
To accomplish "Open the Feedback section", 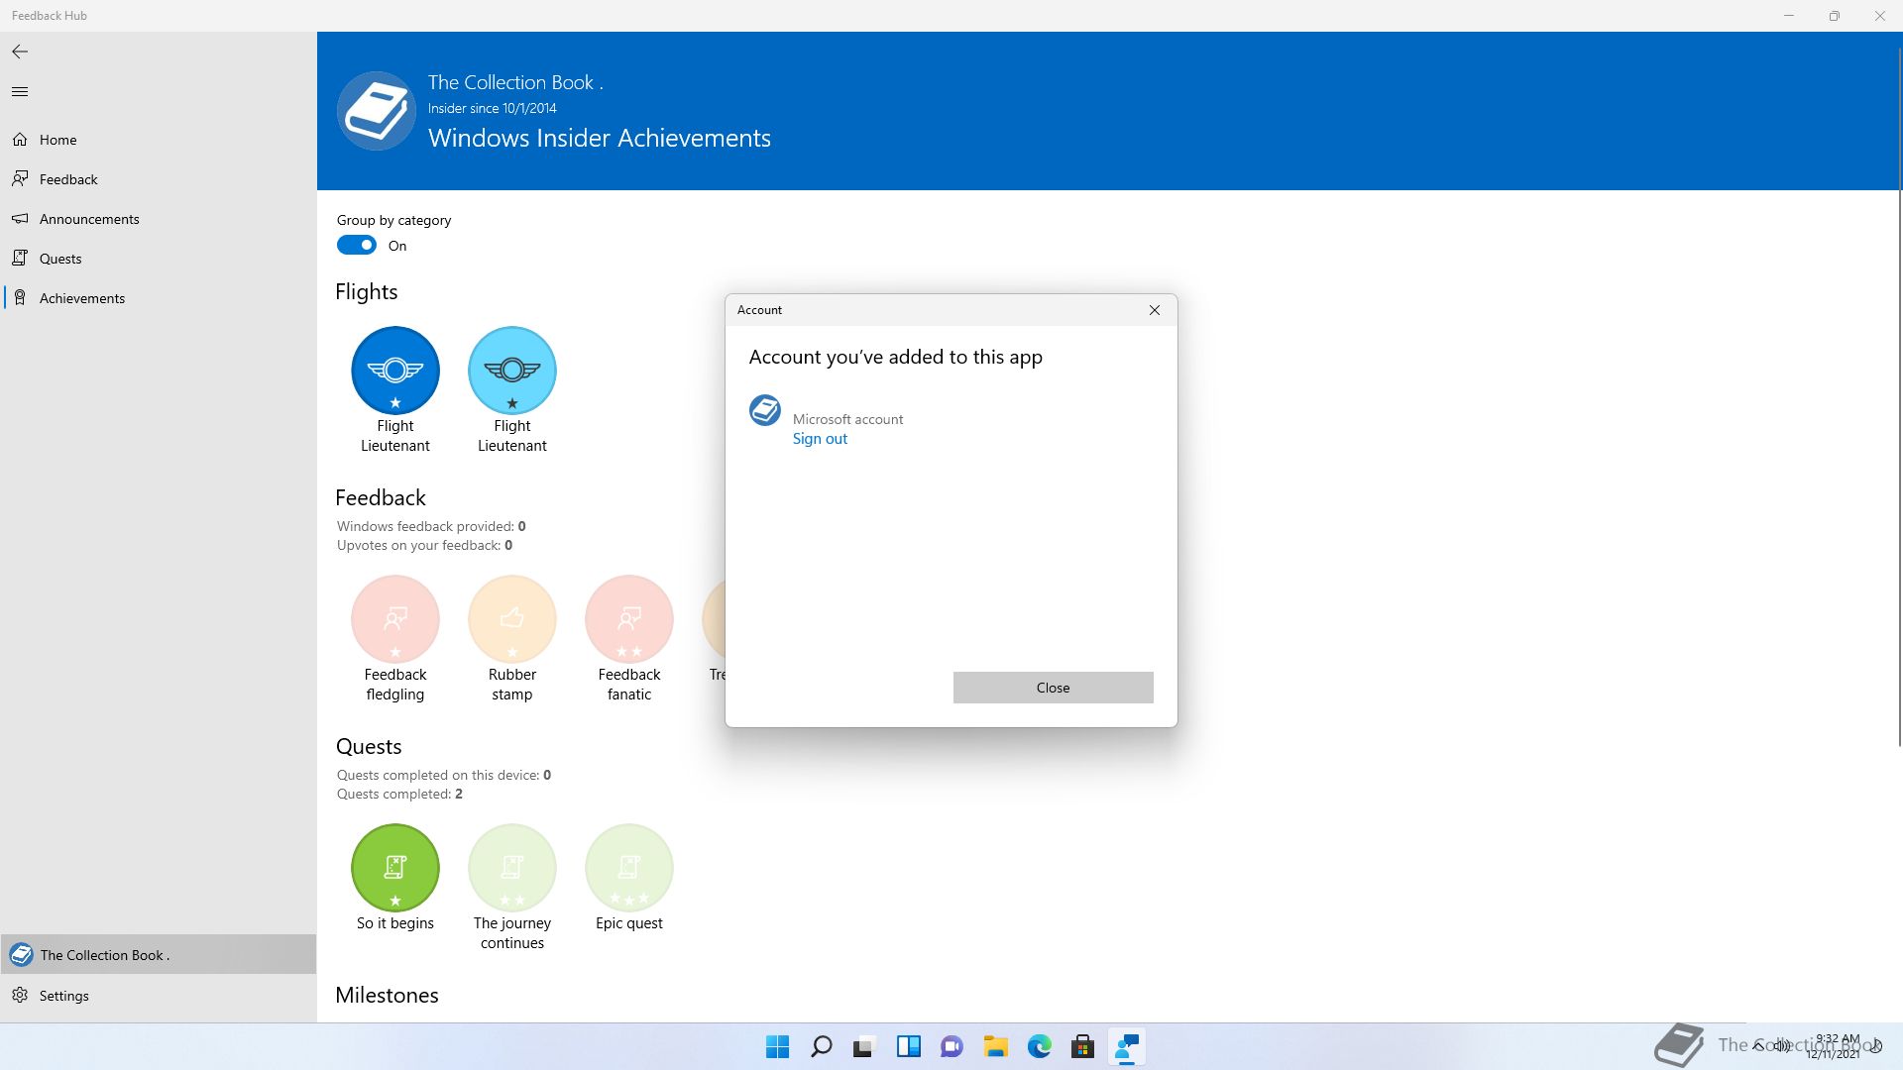I will tap(159, 179).
